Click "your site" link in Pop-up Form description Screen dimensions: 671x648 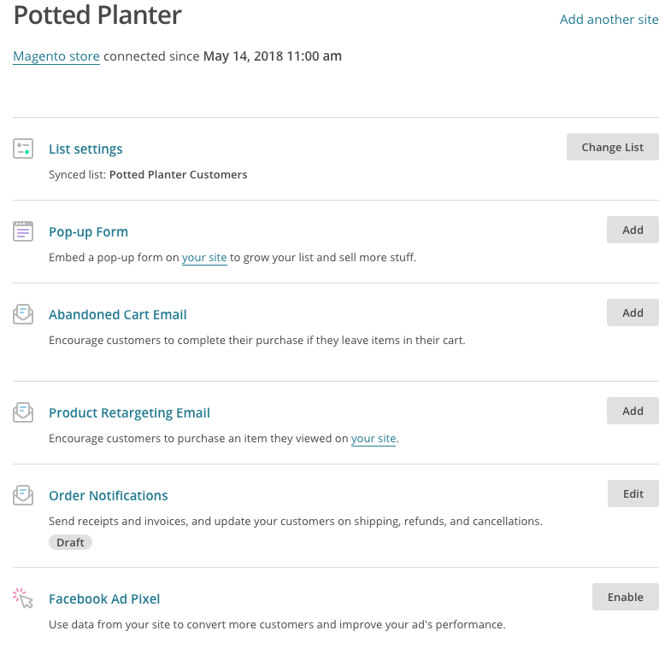[204, 257]
